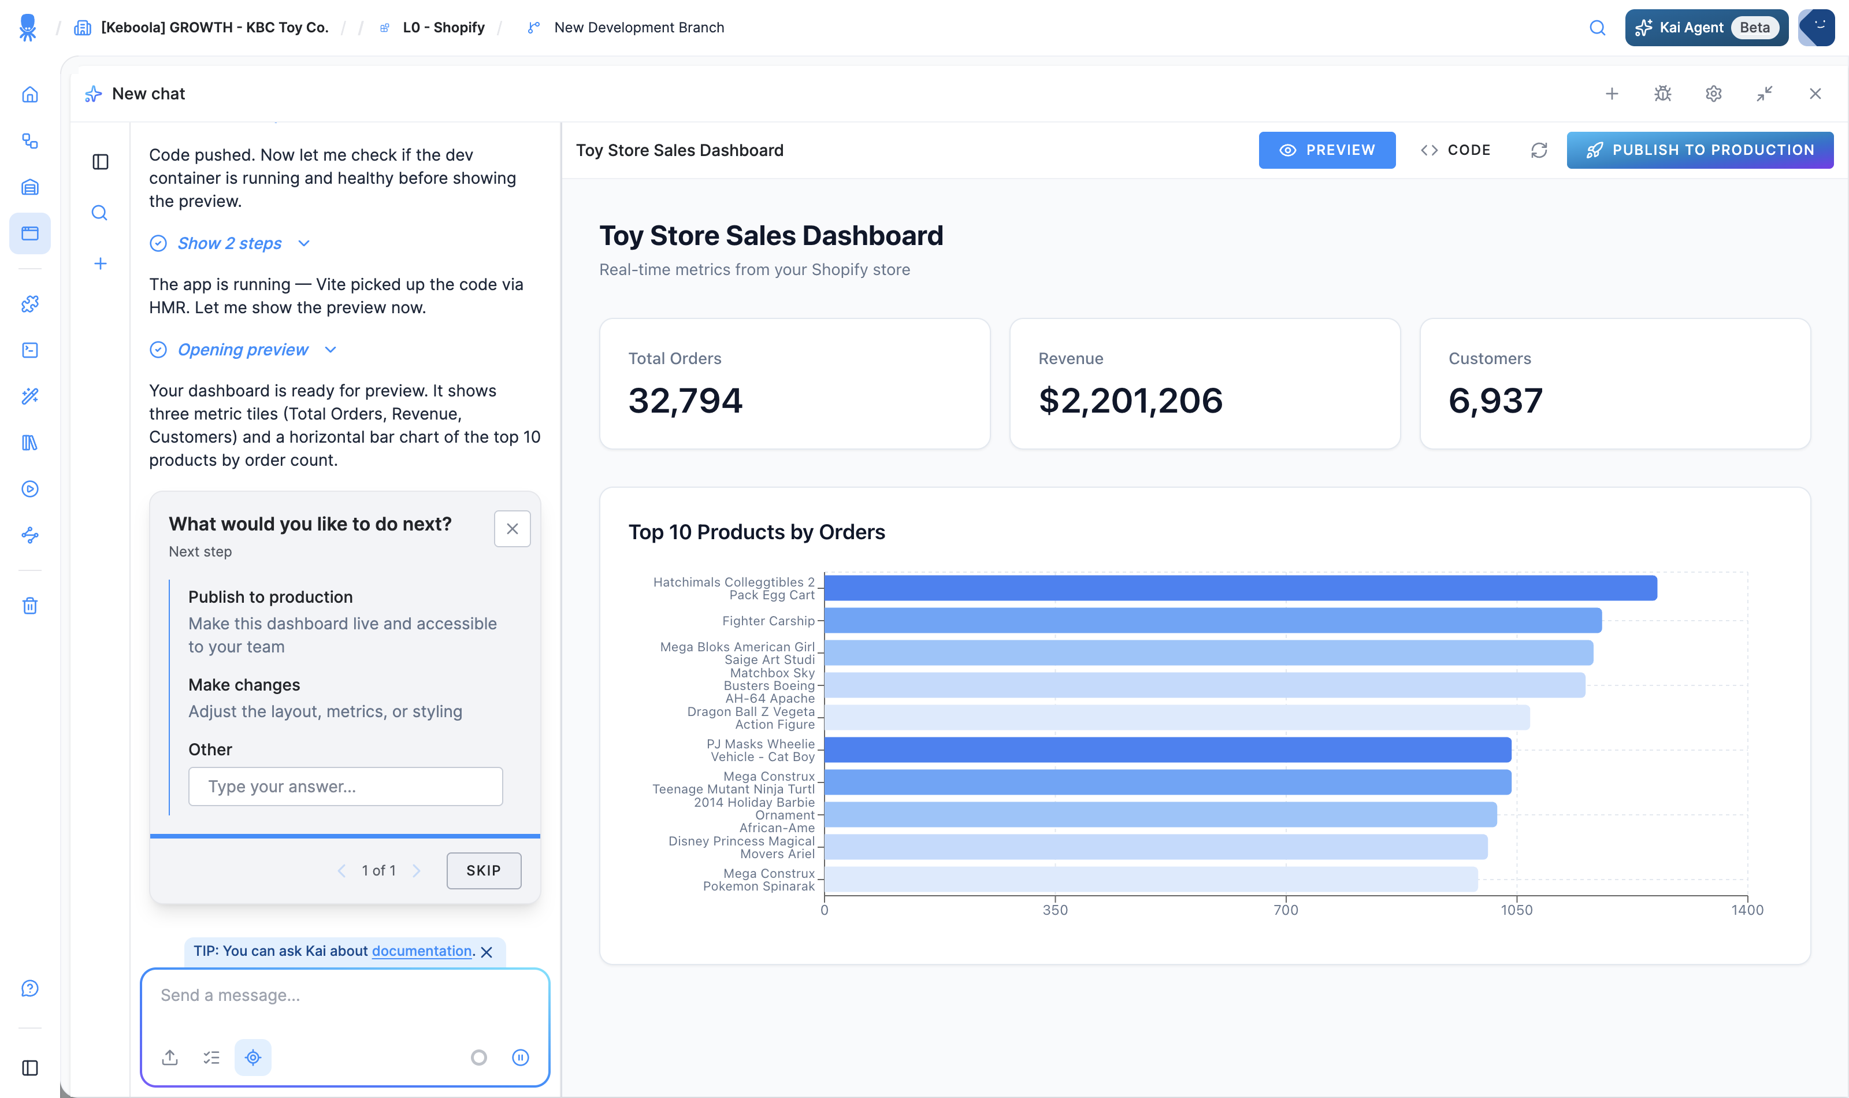Click the SKIP button
1849x1098 pixels.
click(484, 871)
